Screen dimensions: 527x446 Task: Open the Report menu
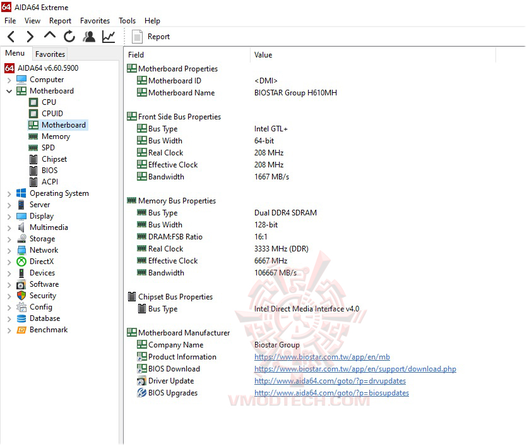[x=60, y=20]
